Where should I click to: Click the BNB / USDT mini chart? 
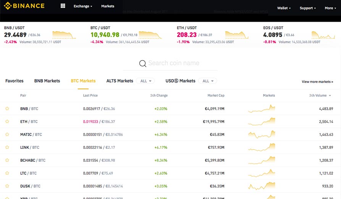[x=64, y=35]
